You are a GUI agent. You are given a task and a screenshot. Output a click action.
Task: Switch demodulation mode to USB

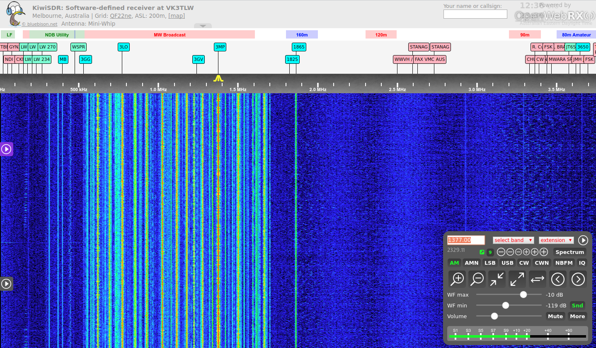[x=507, y=263]
